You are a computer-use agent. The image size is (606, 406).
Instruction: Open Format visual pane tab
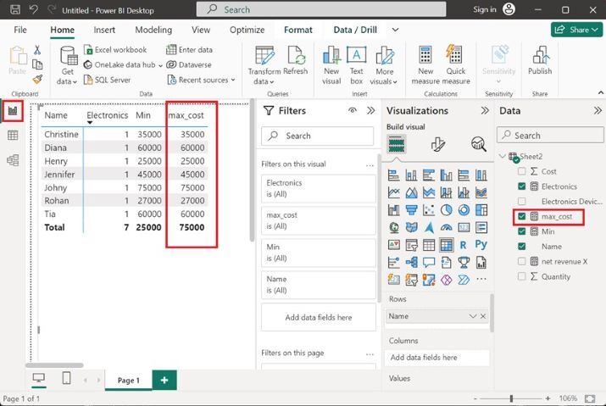click(438, 144)
